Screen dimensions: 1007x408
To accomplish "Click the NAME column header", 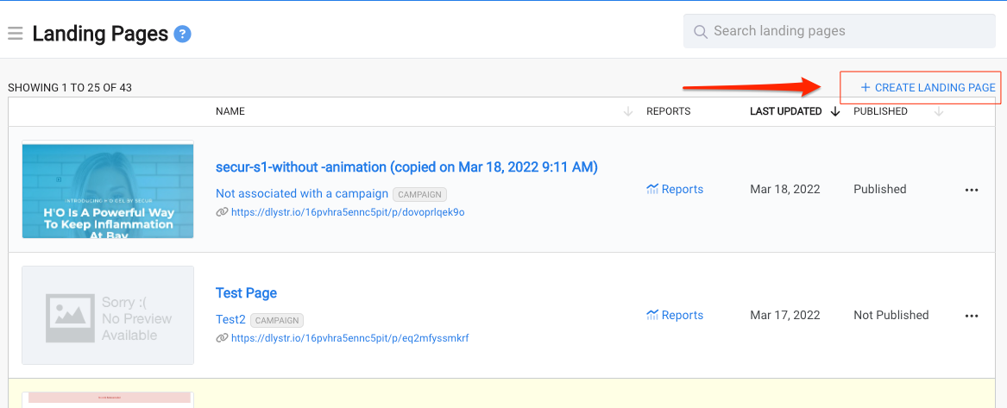I will tap(230, 111).
